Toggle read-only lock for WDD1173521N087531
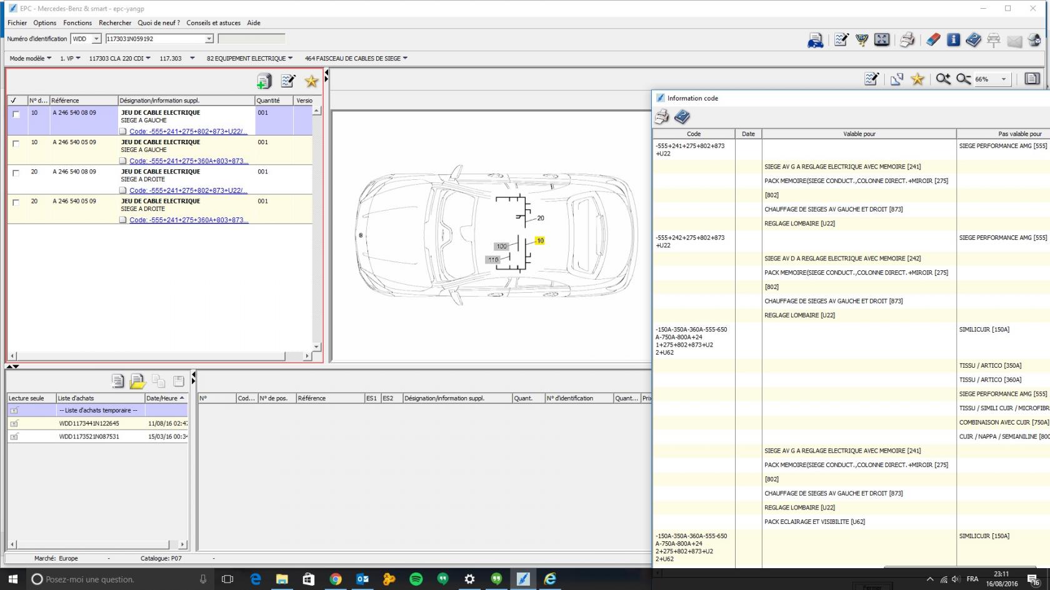The width and height of the screenshot is (1050, 590). [x=14, y=436]
